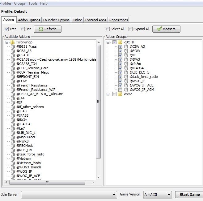Click the @GEIST_A3 AllinOne addon box icon
Image resolution: width=203 pixels, height=201 pixels.
pyautogui.click(x=13, y=94)
